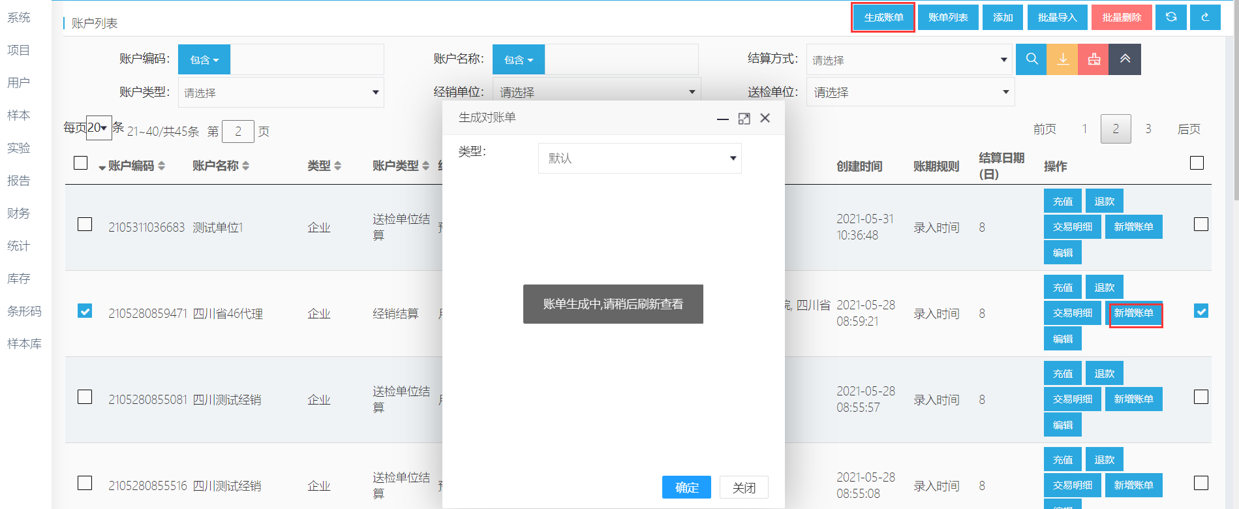The image size is (1239, 509).
Task: Maximize the 生成对账单 dialog window
Action: (x=744, y=118)
